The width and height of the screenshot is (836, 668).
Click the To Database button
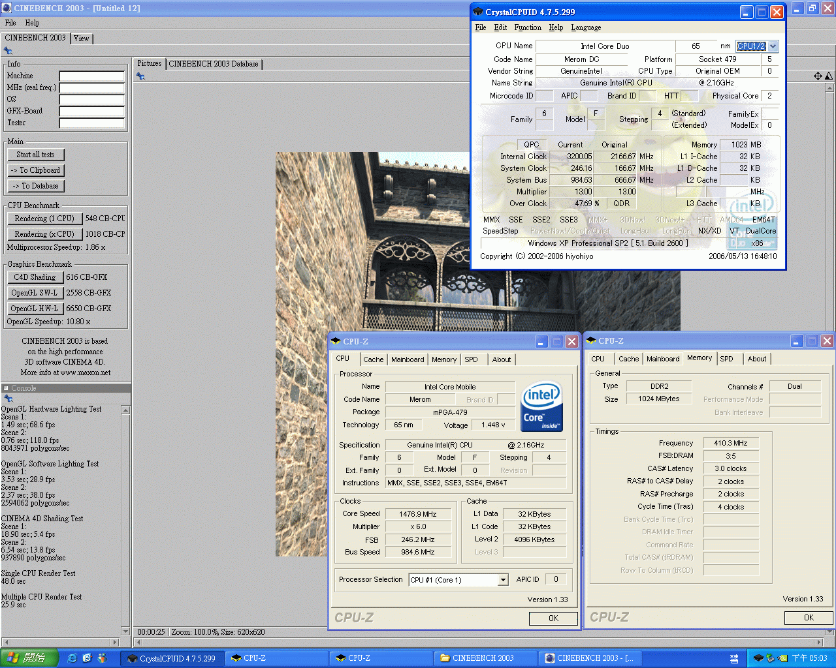(x=36, y=186)
